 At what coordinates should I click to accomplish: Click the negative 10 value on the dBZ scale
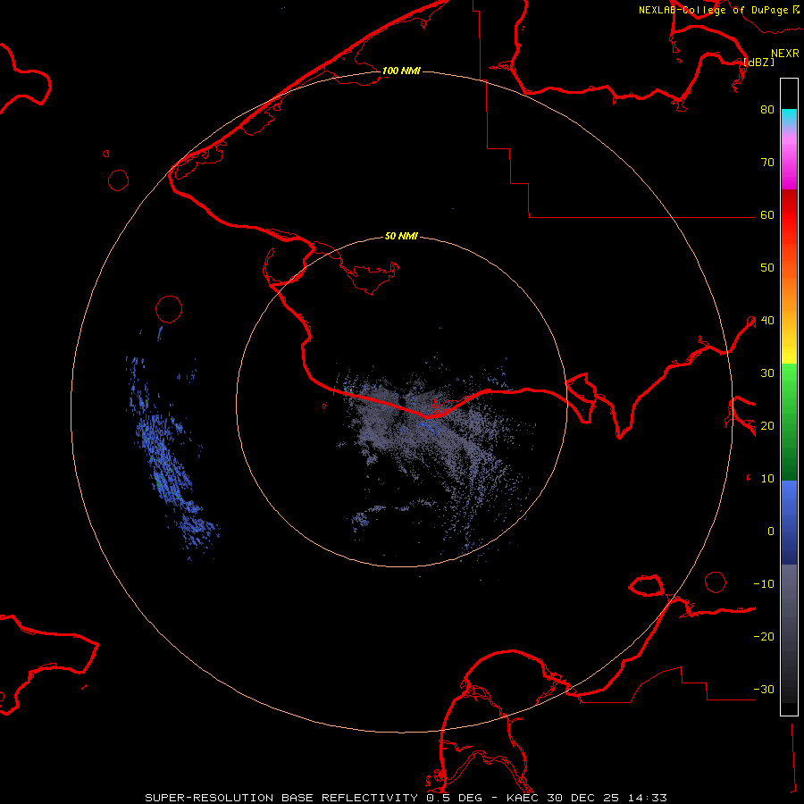[764, 584]
